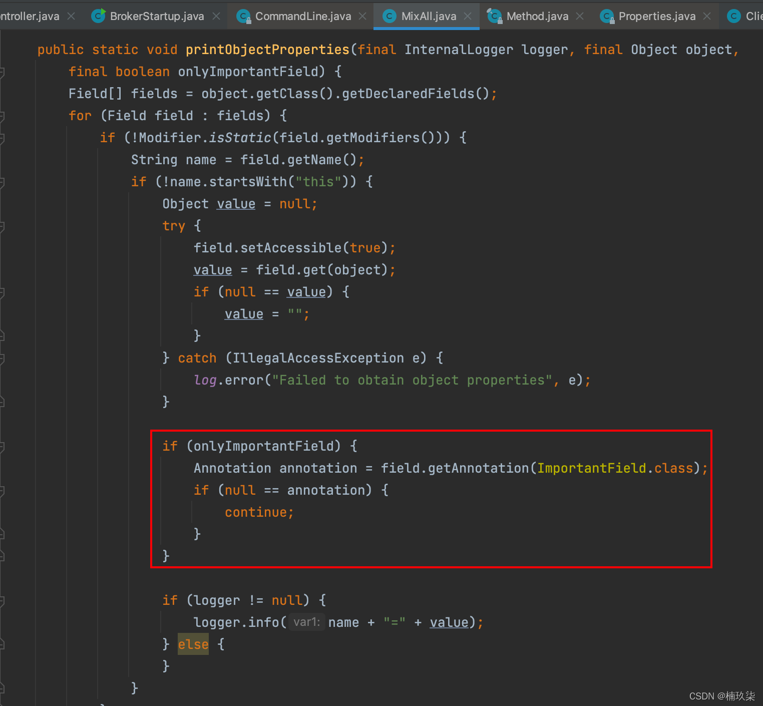
Task: Click the BrokerStartup.java file type icon
Action: pyautogui.click(x=99, y=16)
